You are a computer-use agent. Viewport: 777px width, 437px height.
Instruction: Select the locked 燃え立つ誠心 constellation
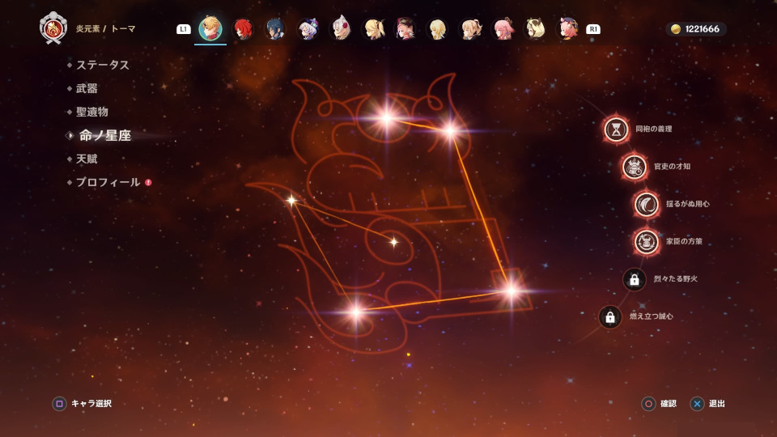pyautogui.click(x=610, y=317)
